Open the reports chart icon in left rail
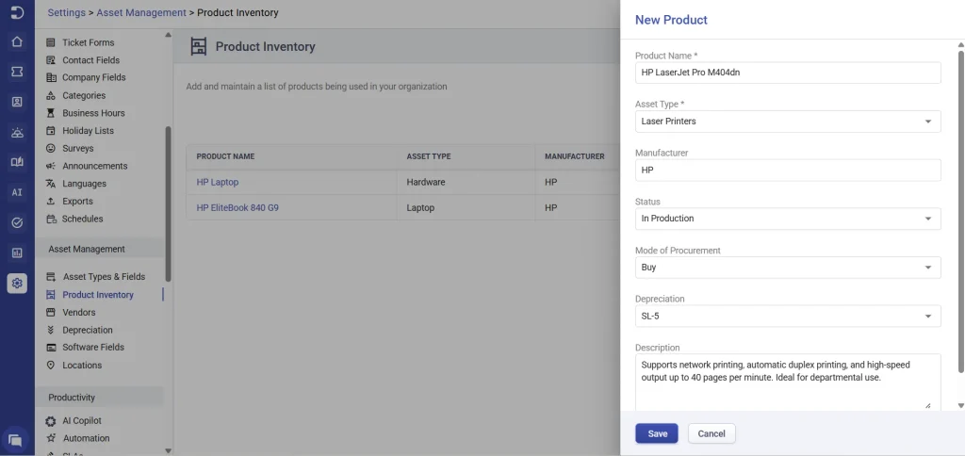The width and height of the screenshot is (965, 456). tap(17, 252)
